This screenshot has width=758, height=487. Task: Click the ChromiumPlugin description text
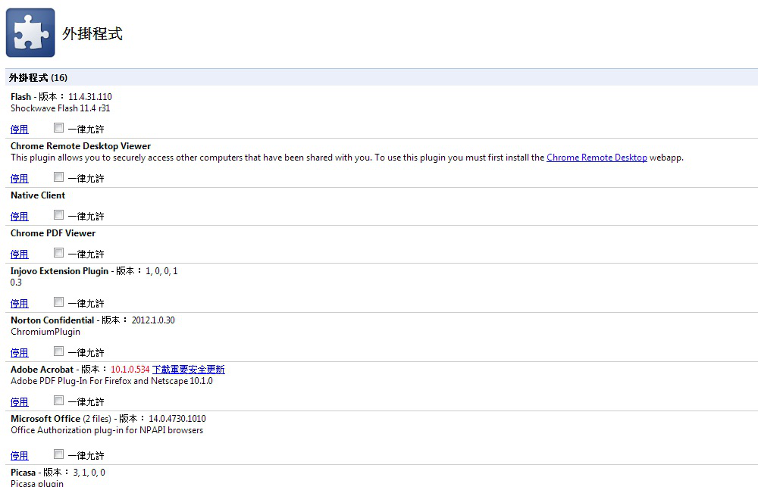point(45,332)
